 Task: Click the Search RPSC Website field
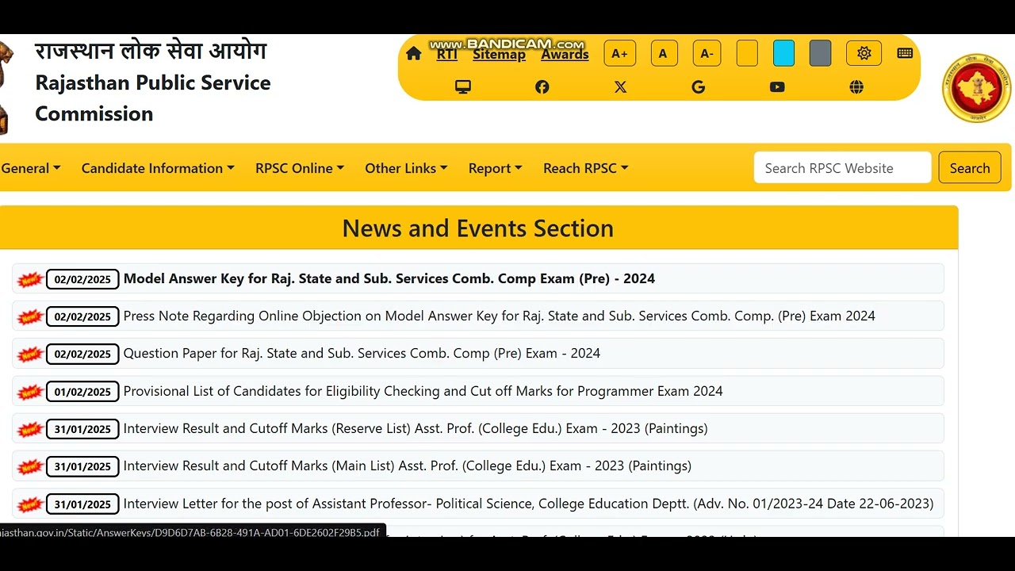(x=842, y=167)
